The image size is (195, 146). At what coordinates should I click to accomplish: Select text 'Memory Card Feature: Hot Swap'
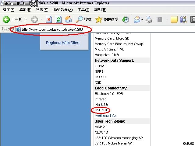pos(119,44)
